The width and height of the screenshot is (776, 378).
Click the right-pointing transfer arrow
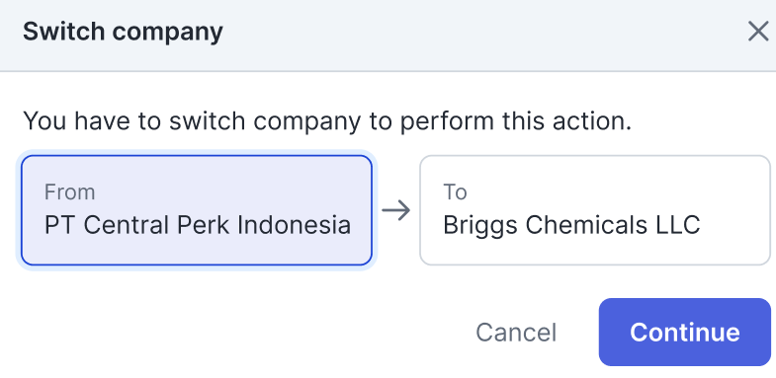pos(396,210)
